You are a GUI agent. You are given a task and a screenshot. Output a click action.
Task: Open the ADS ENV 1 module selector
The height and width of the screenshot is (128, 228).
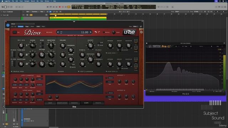click(112, 53)
